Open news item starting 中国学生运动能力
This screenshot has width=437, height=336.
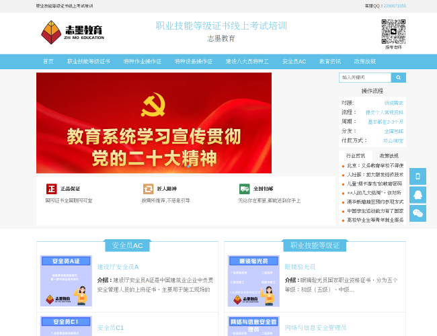pos(375,211)
